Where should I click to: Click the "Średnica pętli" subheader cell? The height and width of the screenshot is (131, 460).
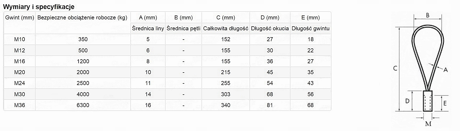pos(183,28)
